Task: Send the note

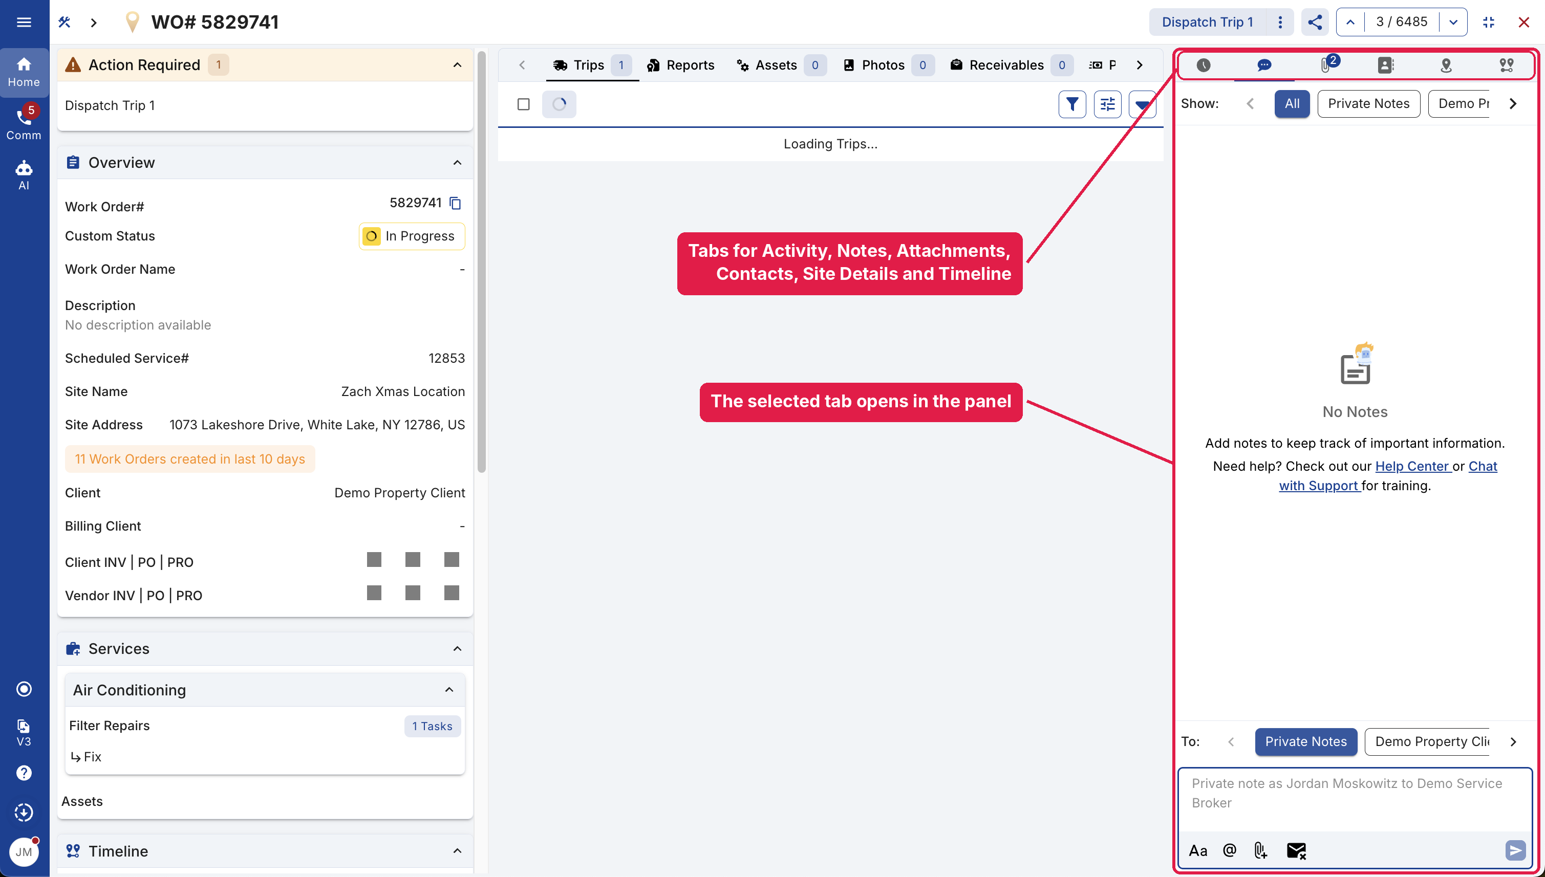Action: tap(1515, 850)
